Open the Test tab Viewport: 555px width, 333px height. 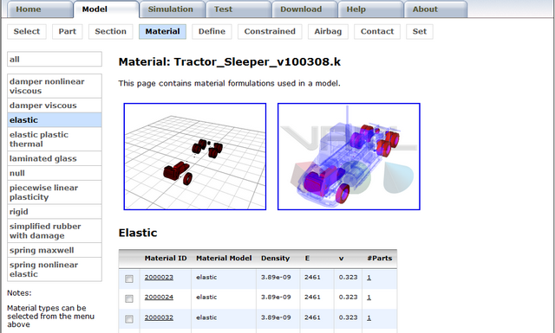point(238,10)
